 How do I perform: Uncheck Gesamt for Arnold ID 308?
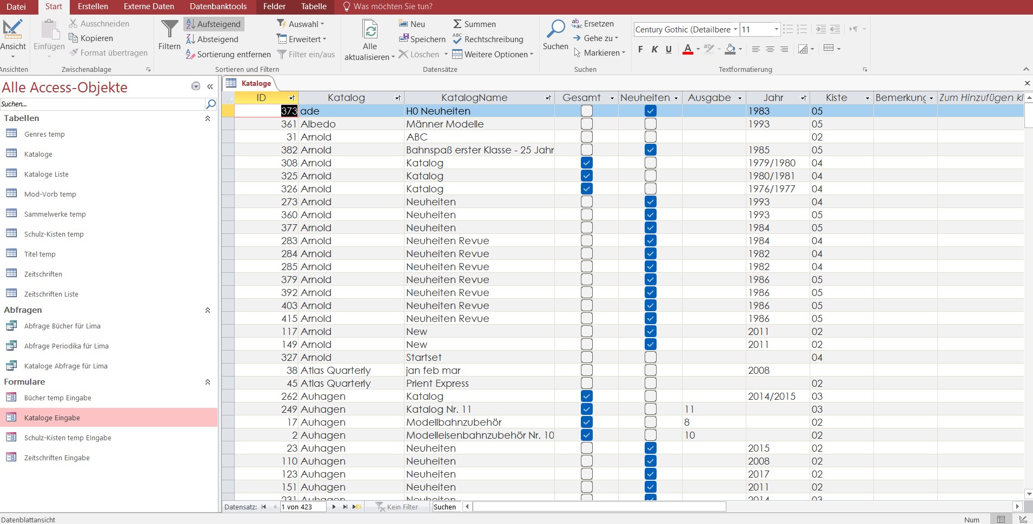[586, 163]
